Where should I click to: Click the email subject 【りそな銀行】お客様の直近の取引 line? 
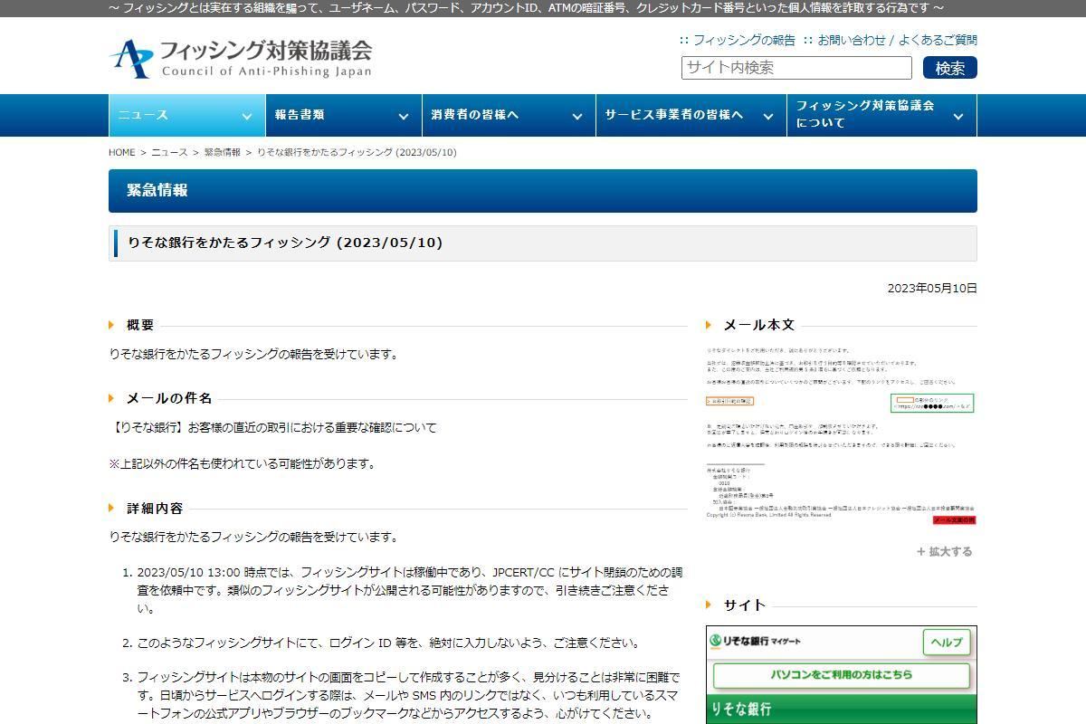click(272, 427)
